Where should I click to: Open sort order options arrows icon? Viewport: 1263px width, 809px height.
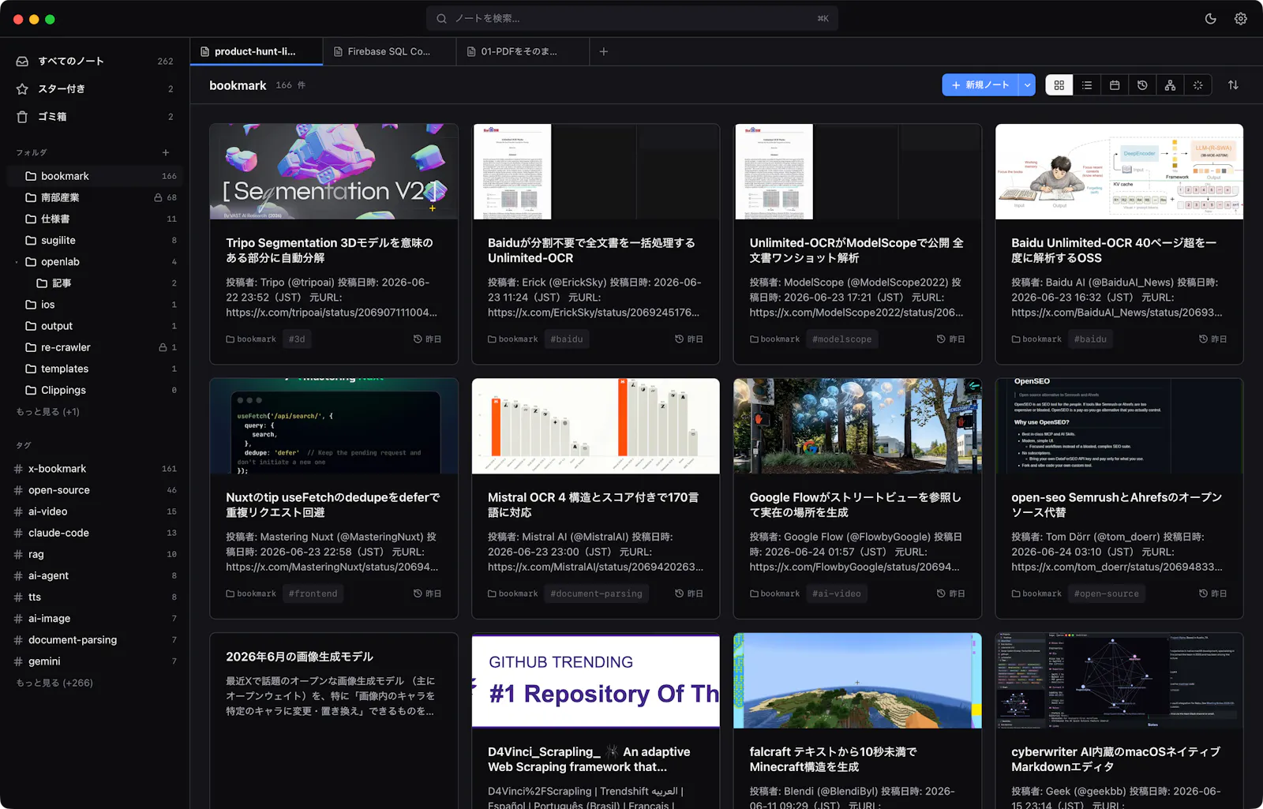click(x=1233, y=85)
